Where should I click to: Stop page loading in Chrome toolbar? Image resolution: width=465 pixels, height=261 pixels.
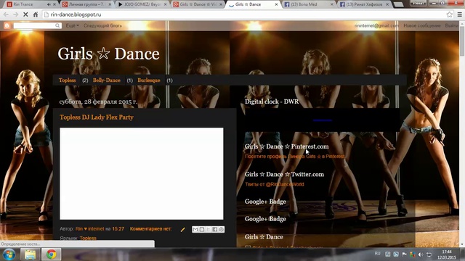(x=25, y=14)
